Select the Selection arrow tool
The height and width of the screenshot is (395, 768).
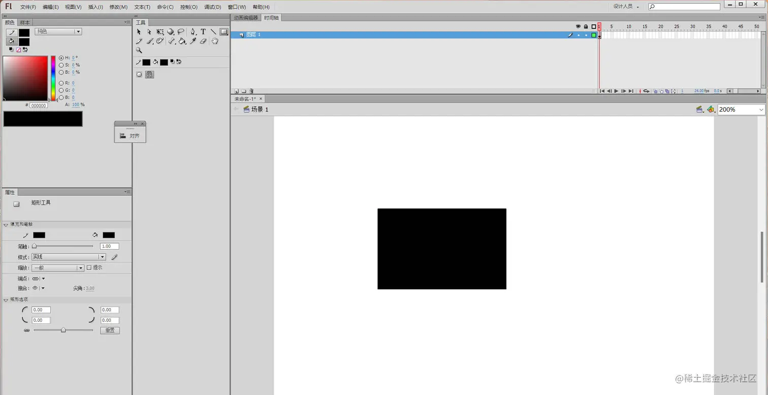tap(139, 32)
